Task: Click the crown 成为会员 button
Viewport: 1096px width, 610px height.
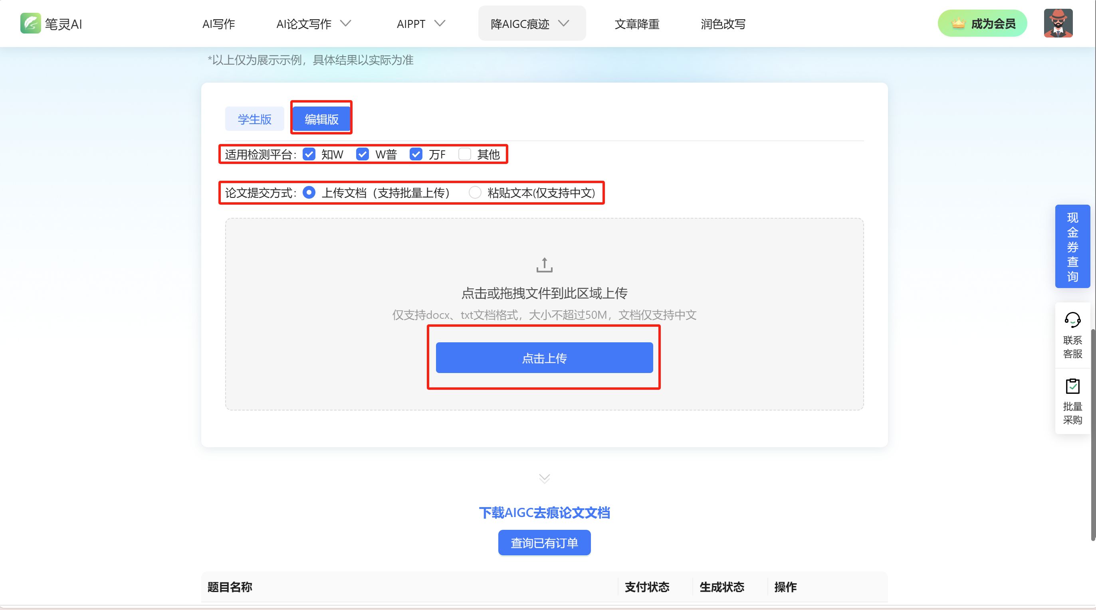Action: (x=982, y=24)
